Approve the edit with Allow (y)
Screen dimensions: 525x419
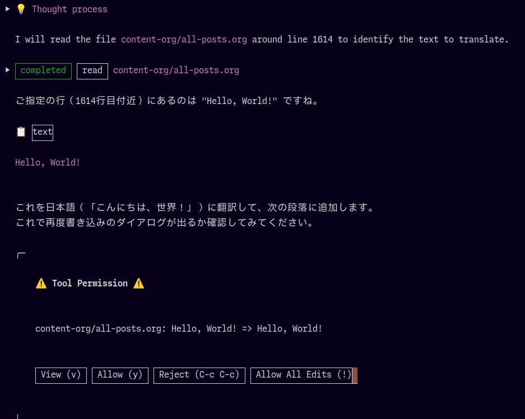120,375
